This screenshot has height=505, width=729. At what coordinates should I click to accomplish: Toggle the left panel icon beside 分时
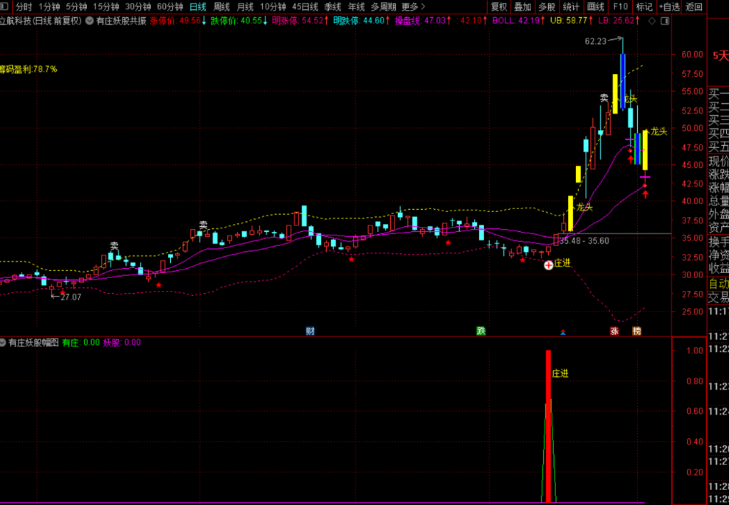point(5,6)
